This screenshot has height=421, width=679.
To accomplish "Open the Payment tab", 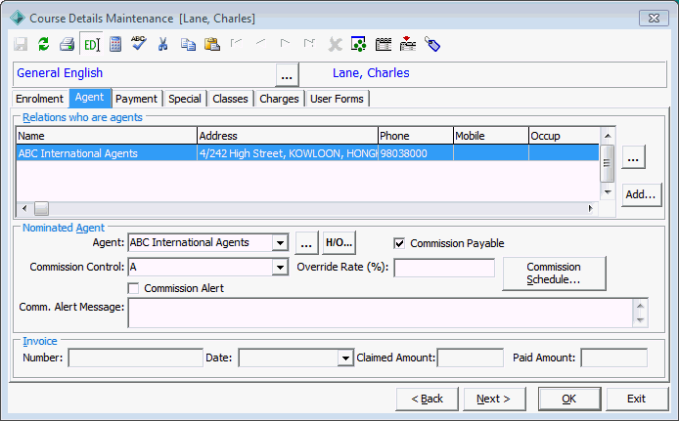I will click(x=136, y=99).
